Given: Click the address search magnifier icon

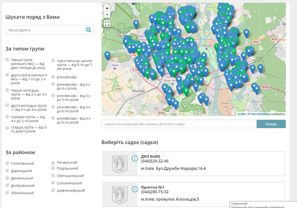Looking at the screenshot, I should coord(89,30).
